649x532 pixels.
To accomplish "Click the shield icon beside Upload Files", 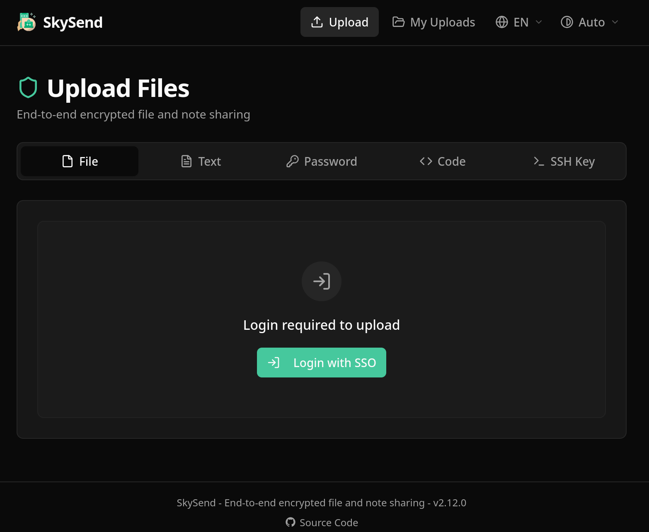I will point(28,88).
